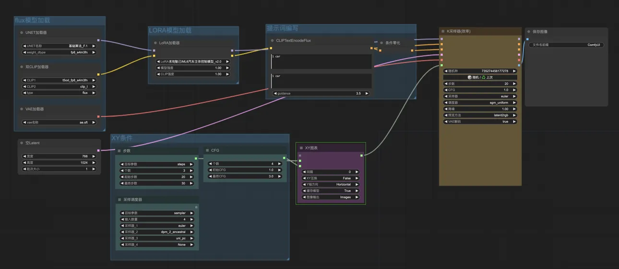Click the purple output port of LoRA加载器

click(232, 50)
